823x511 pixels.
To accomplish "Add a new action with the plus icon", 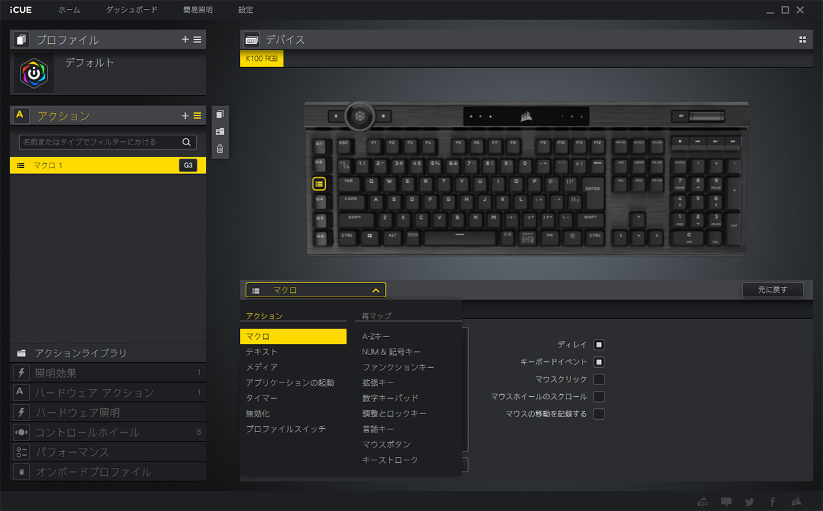I will tap(185, 116).
